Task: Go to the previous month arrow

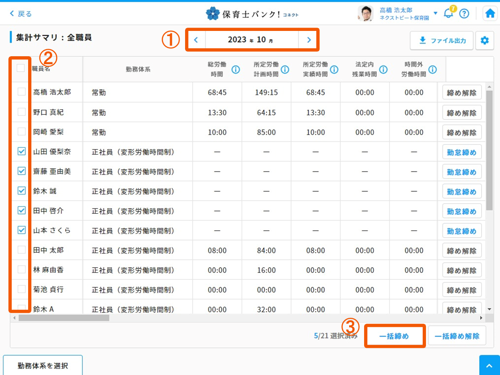Action: tap(196, 40)
